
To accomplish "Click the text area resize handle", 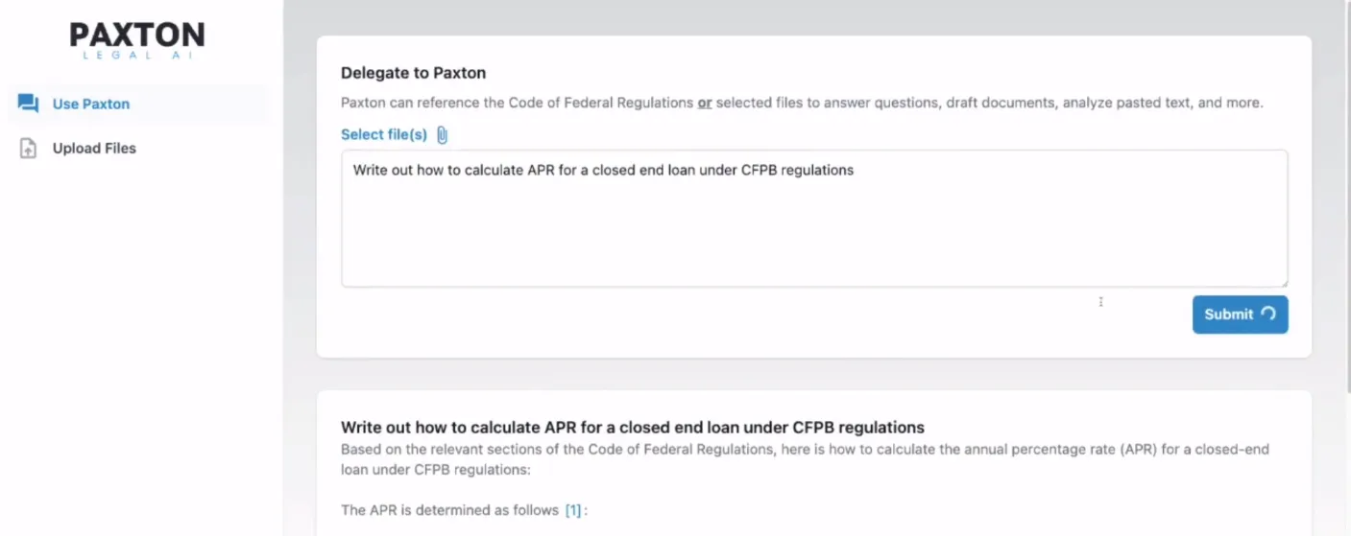I will pyautogui.click(x=1283, y=282).
